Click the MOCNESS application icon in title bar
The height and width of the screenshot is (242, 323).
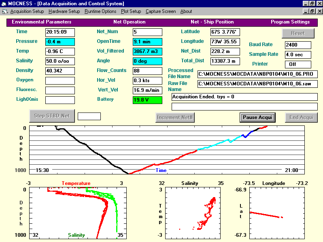point(4,3)
